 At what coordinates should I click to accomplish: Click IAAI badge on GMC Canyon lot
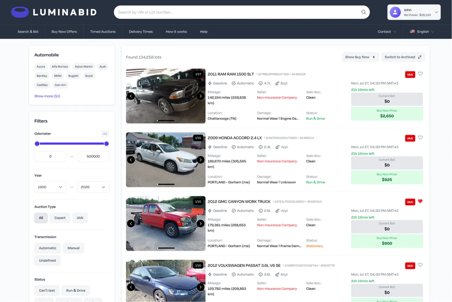[410, 202]
